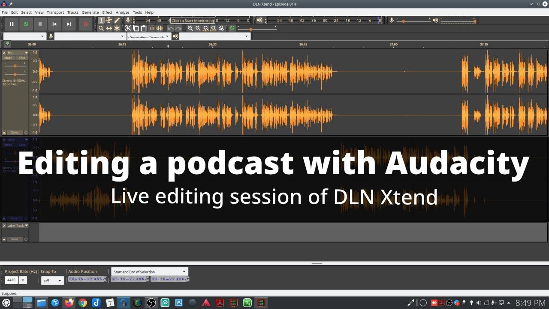The height and width of the screenshot is (309, 549).
Task: Adjust the playback speed slider
Action: click(256, 29)
